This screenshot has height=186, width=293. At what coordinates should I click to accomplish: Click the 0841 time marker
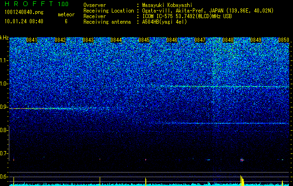(32, 40)
